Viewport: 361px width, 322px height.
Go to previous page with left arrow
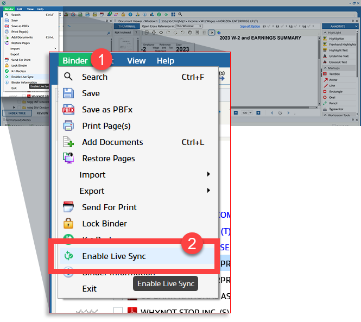point(272,112)
